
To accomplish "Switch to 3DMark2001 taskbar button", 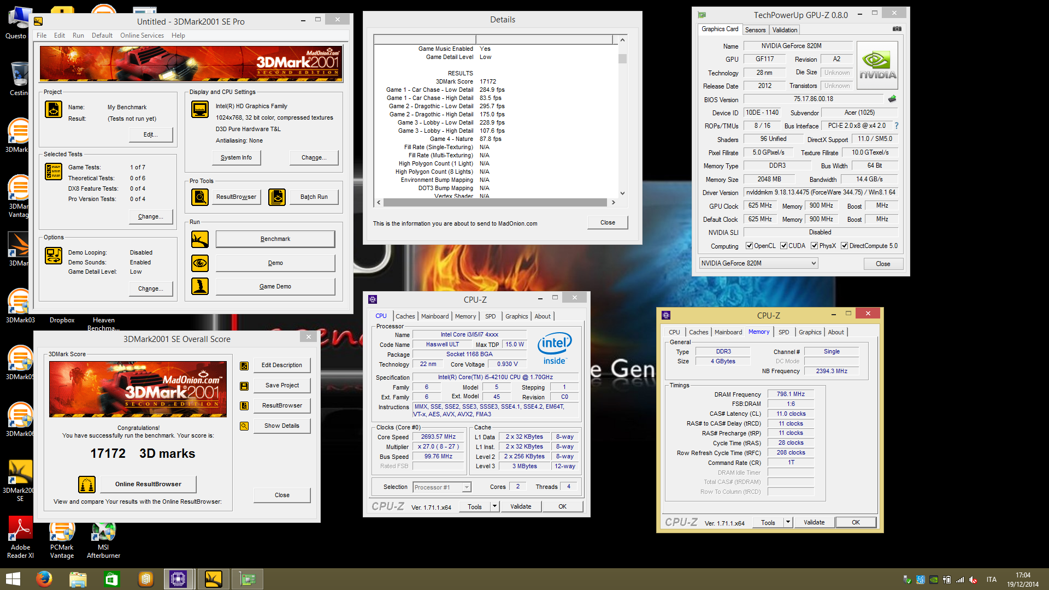I will click(x=213, y=579).
